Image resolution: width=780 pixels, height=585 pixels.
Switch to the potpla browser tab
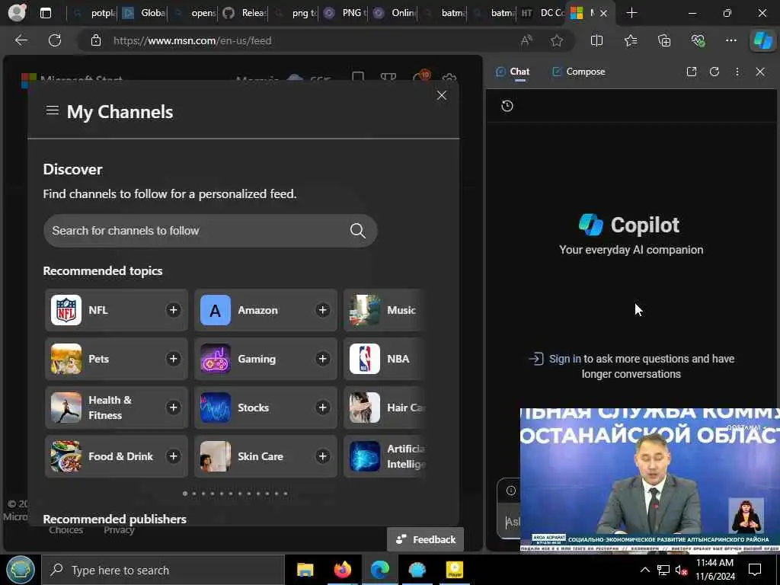click(x=94, y=13)
